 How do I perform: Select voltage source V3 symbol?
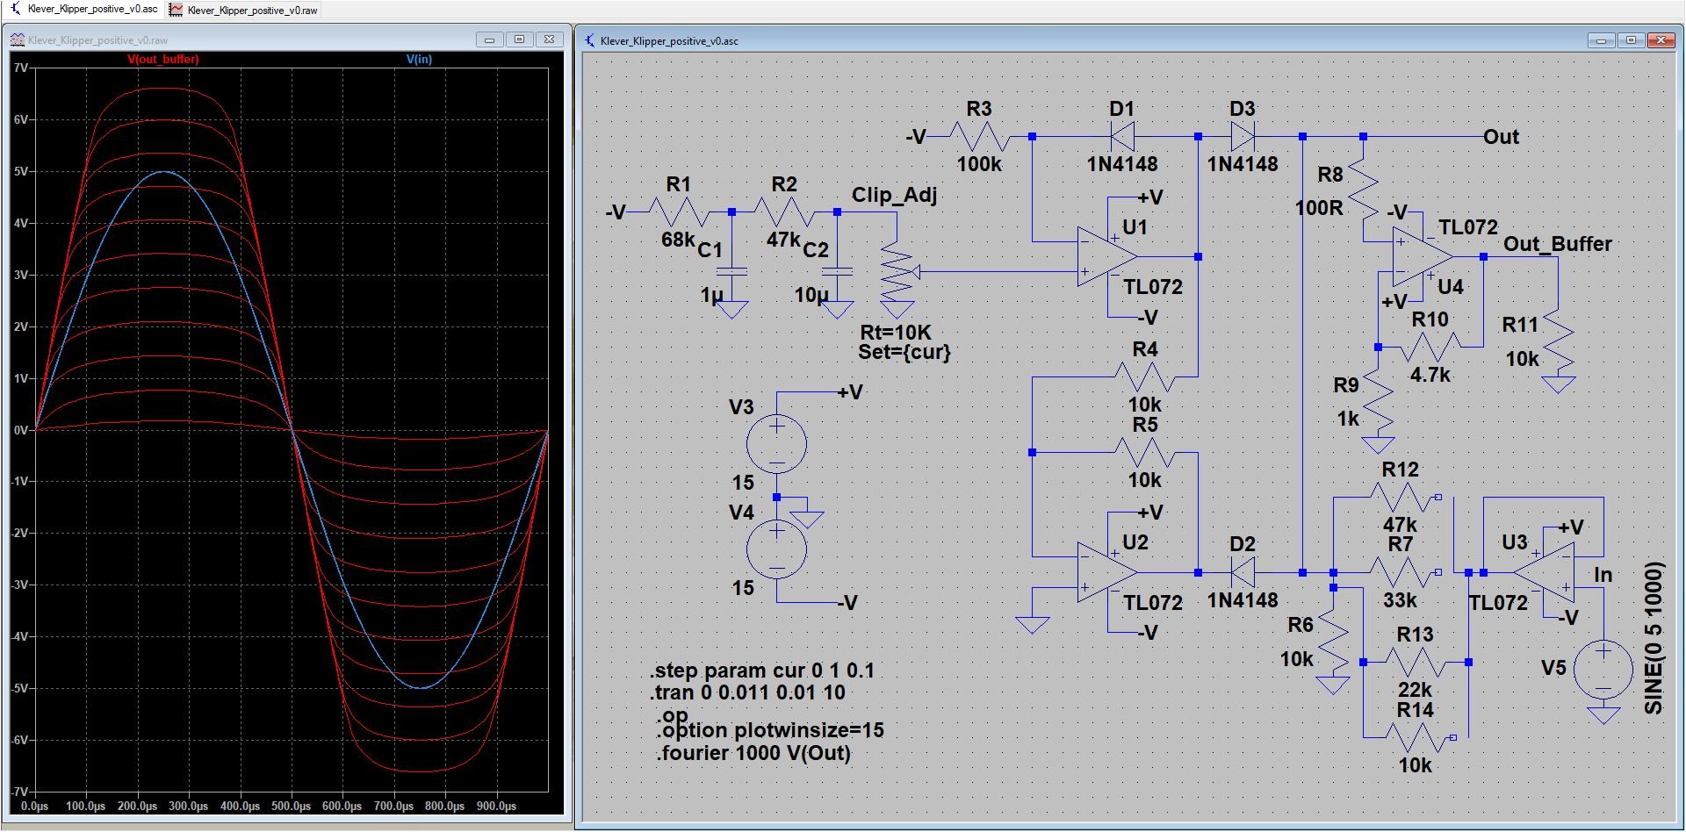777,444
